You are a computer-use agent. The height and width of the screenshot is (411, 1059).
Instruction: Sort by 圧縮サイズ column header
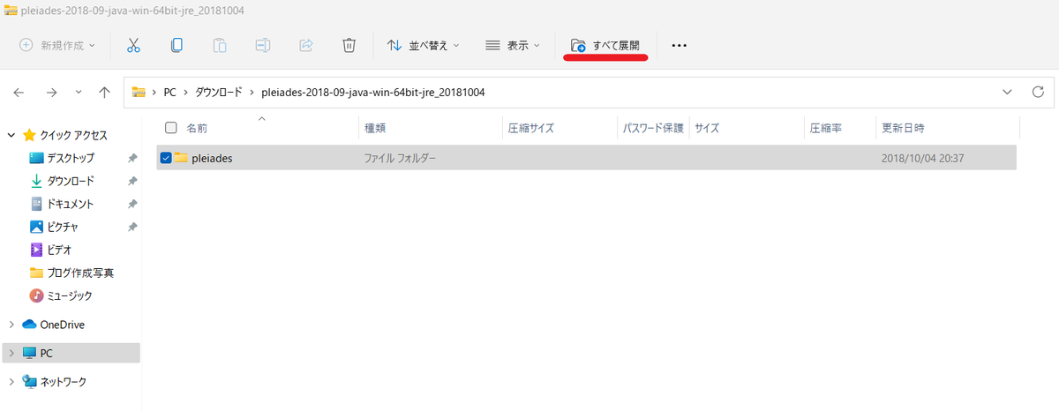pos(531,128)
